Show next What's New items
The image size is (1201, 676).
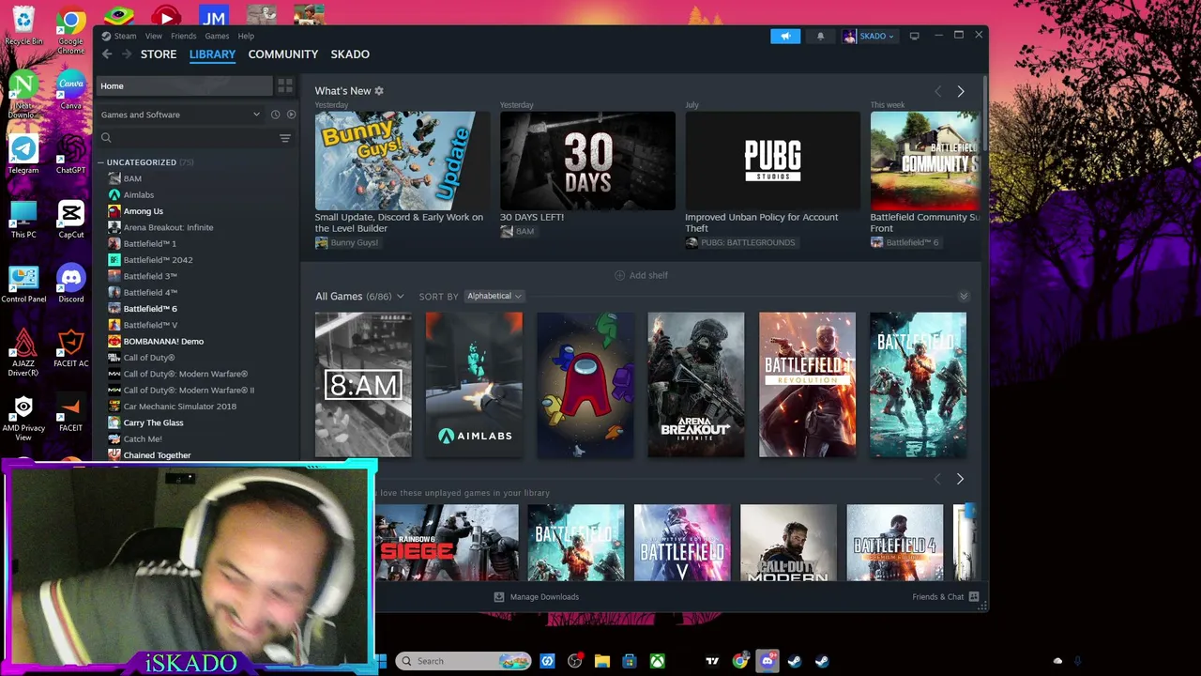960,91
